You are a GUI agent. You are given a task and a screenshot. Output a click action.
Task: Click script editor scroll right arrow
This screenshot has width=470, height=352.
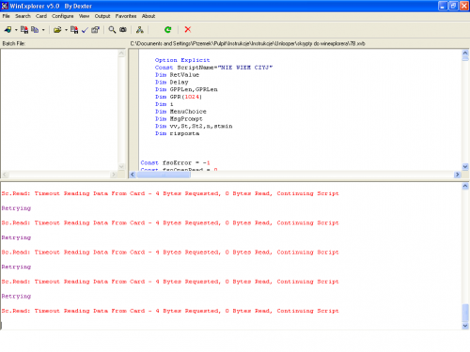pyautogui.click(x=458, y=175)
